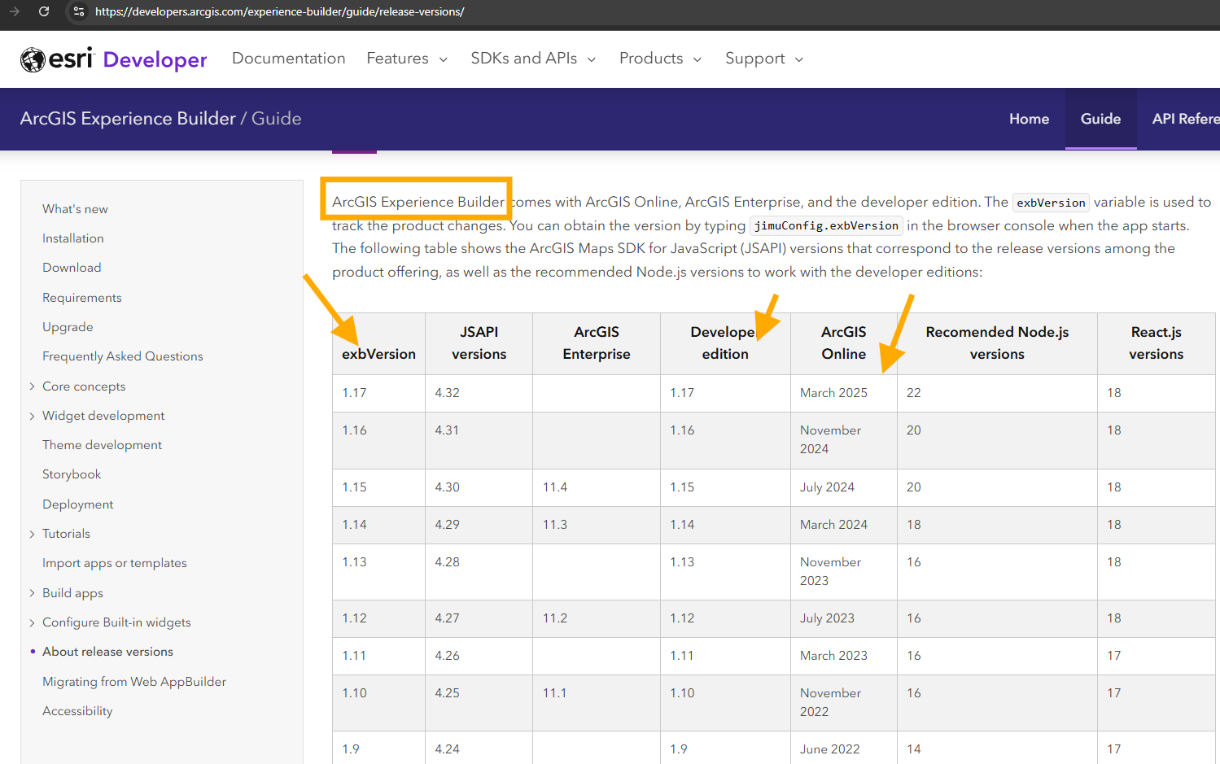Expand the Products dropdown menu

click(660, 59)
